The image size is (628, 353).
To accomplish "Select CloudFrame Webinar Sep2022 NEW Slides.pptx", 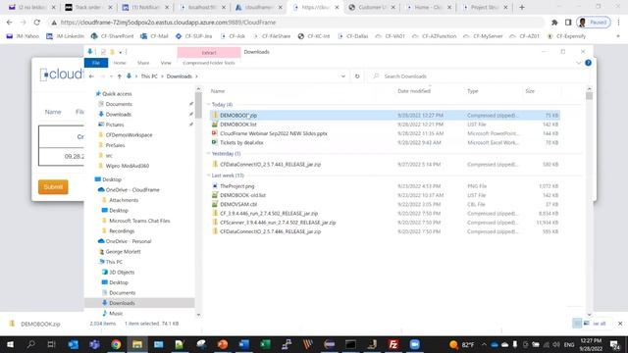I will click(273, 133).
